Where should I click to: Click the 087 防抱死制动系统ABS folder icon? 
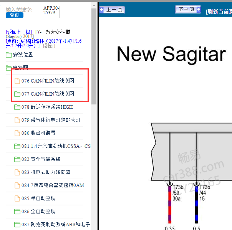pos(17,225)
